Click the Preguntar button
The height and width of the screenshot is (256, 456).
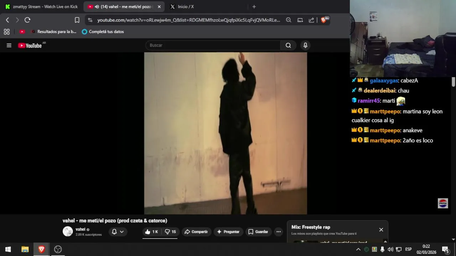click(x=228, y=232)
